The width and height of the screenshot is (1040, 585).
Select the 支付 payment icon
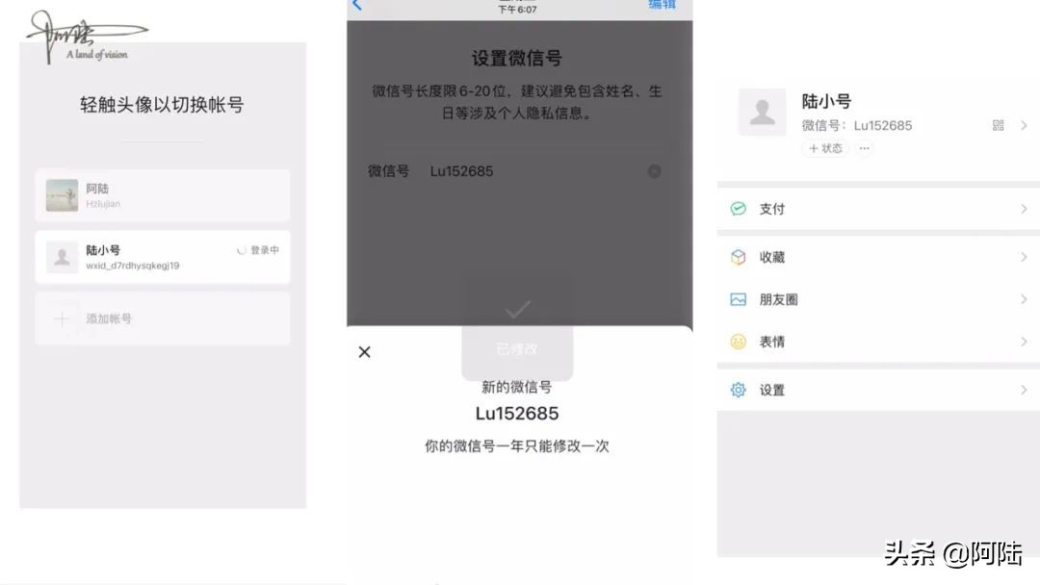click(x=738, y=208)
